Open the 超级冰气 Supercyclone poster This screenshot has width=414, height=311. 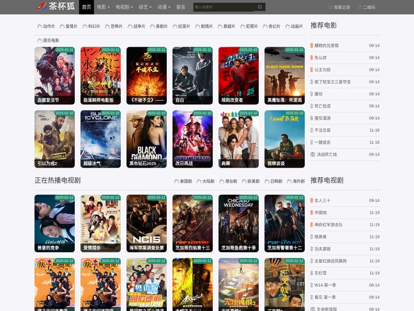[101, 139]
